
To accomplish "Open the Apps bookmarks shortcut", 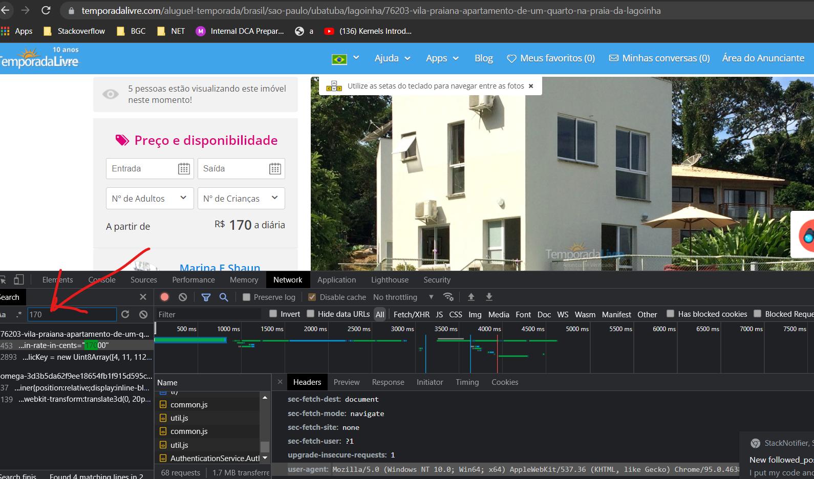I will [x=17, y=31].
